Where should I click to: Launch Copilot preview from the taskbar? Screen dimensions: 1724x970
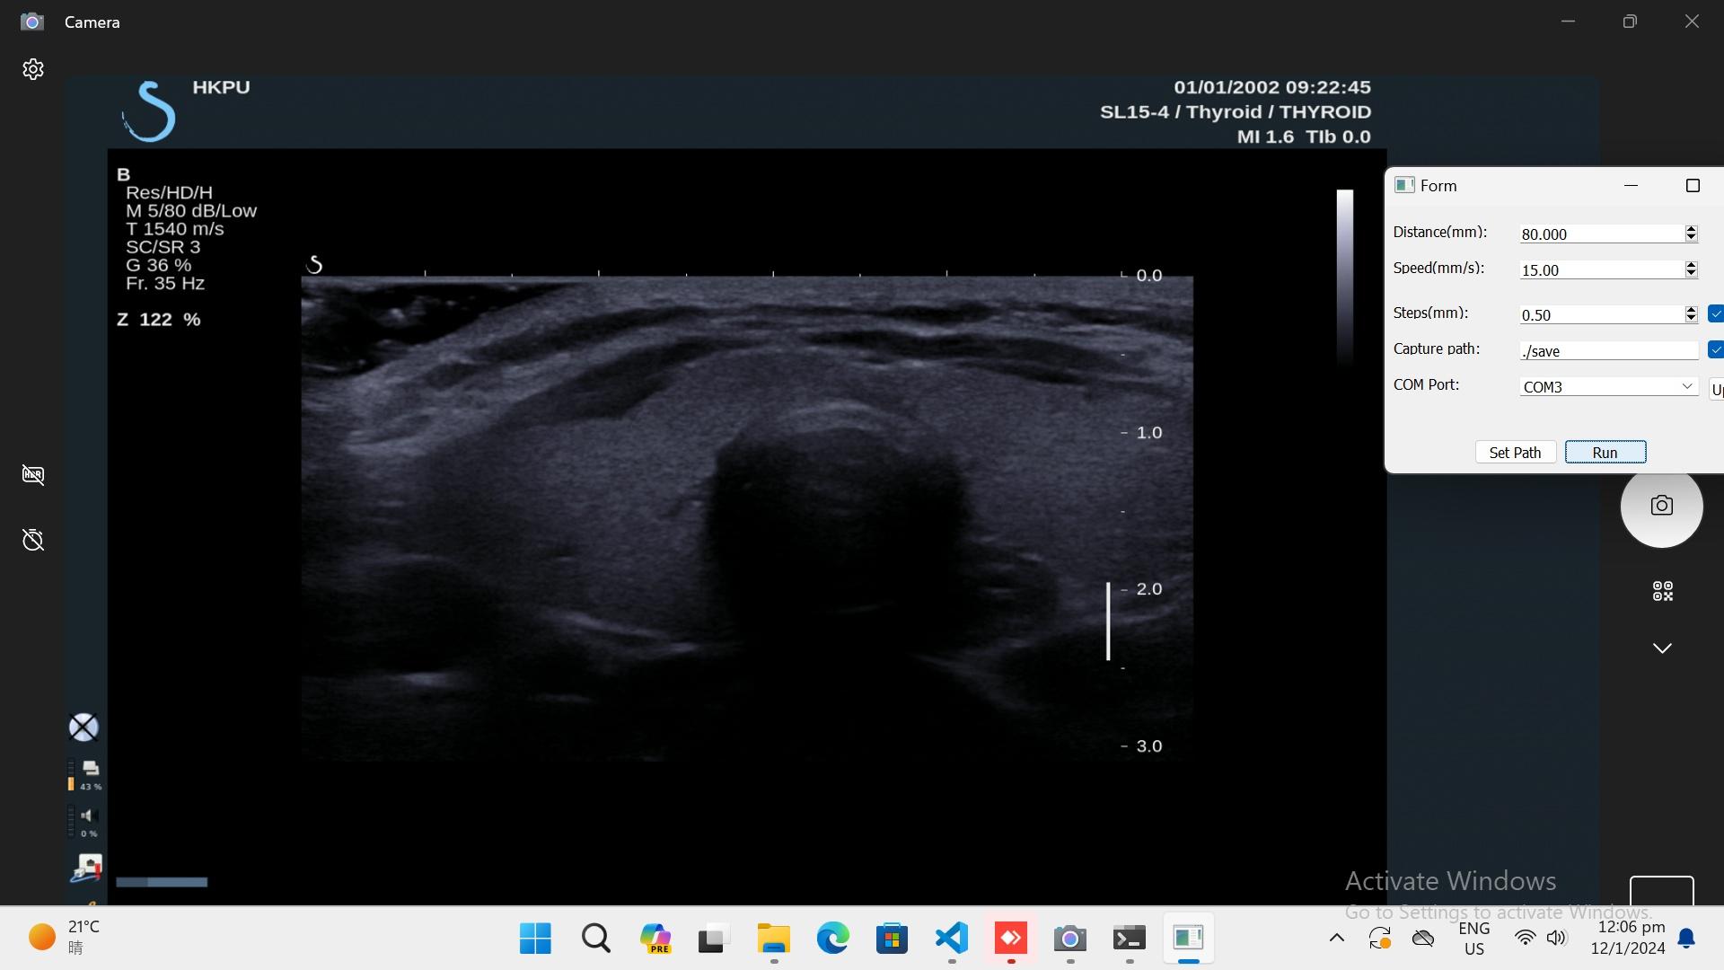[655, 939]
